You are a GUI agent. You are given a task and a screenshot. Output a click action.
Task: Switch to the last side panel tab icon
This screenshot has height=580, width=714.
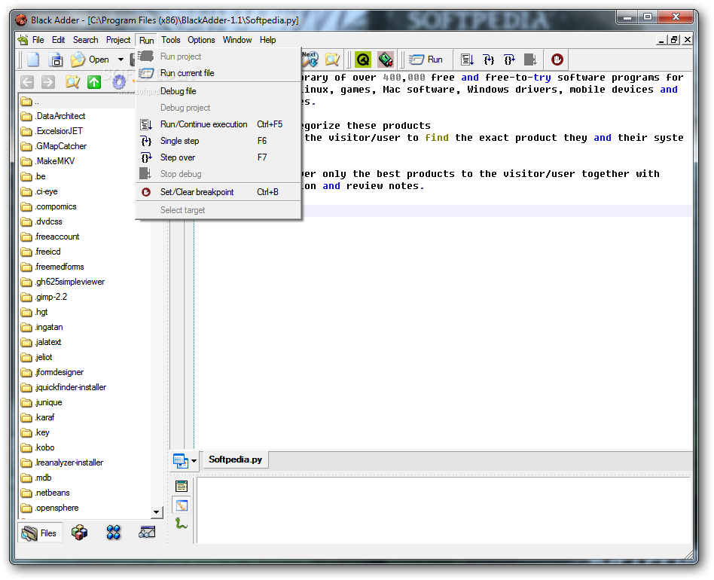(147, 532)
